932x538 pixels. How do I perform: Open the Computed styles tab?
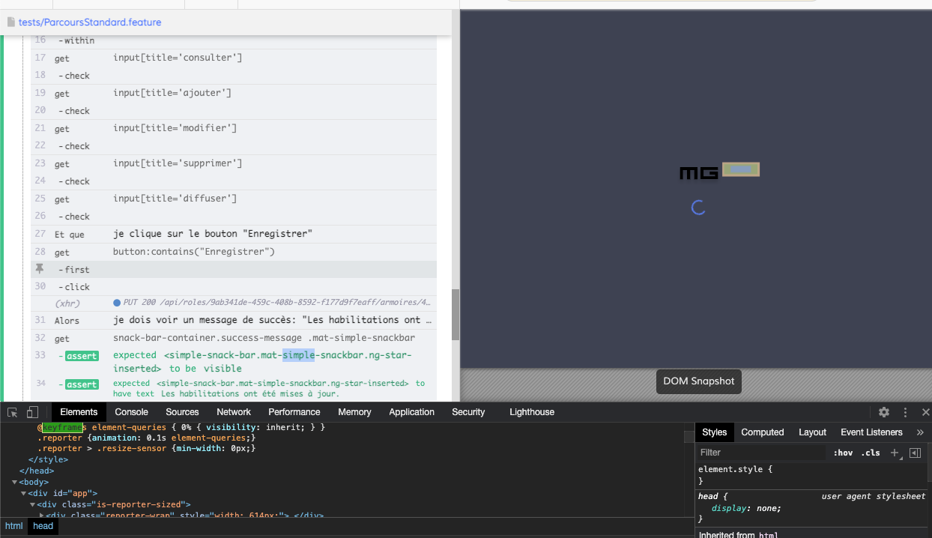tap(762, 432)
